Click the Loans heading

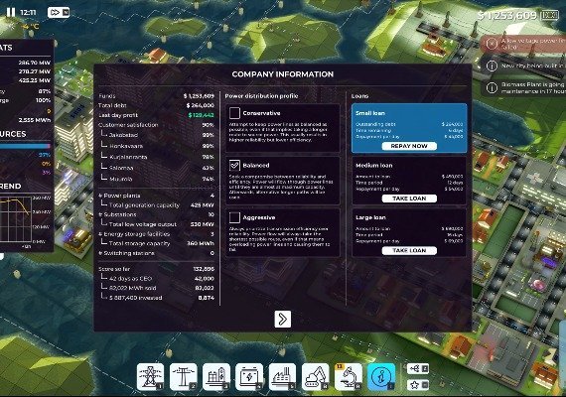[359, 96]
